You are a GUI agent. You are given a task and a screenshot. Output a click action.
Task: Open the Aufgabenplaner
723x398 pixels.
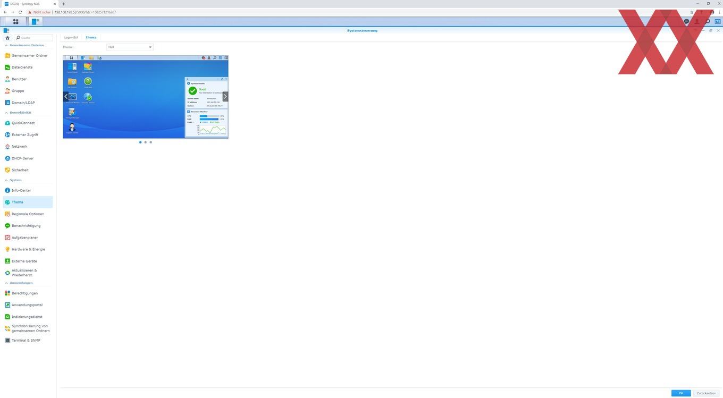[28, 238]
